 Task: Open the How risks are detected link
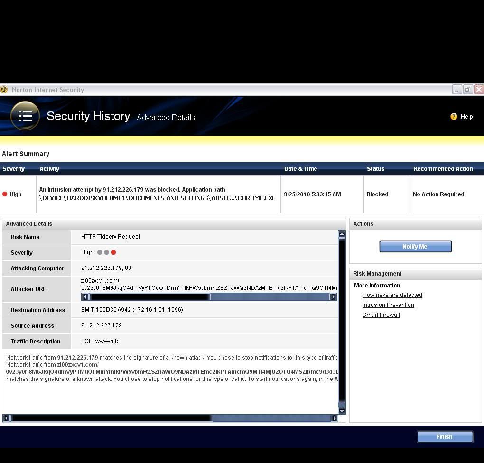pyautogui.click(x=392, y=295)
